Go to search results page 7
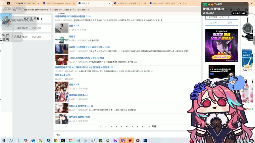The width and height of the screenshot is (255, 143). [x=132, y=126]
